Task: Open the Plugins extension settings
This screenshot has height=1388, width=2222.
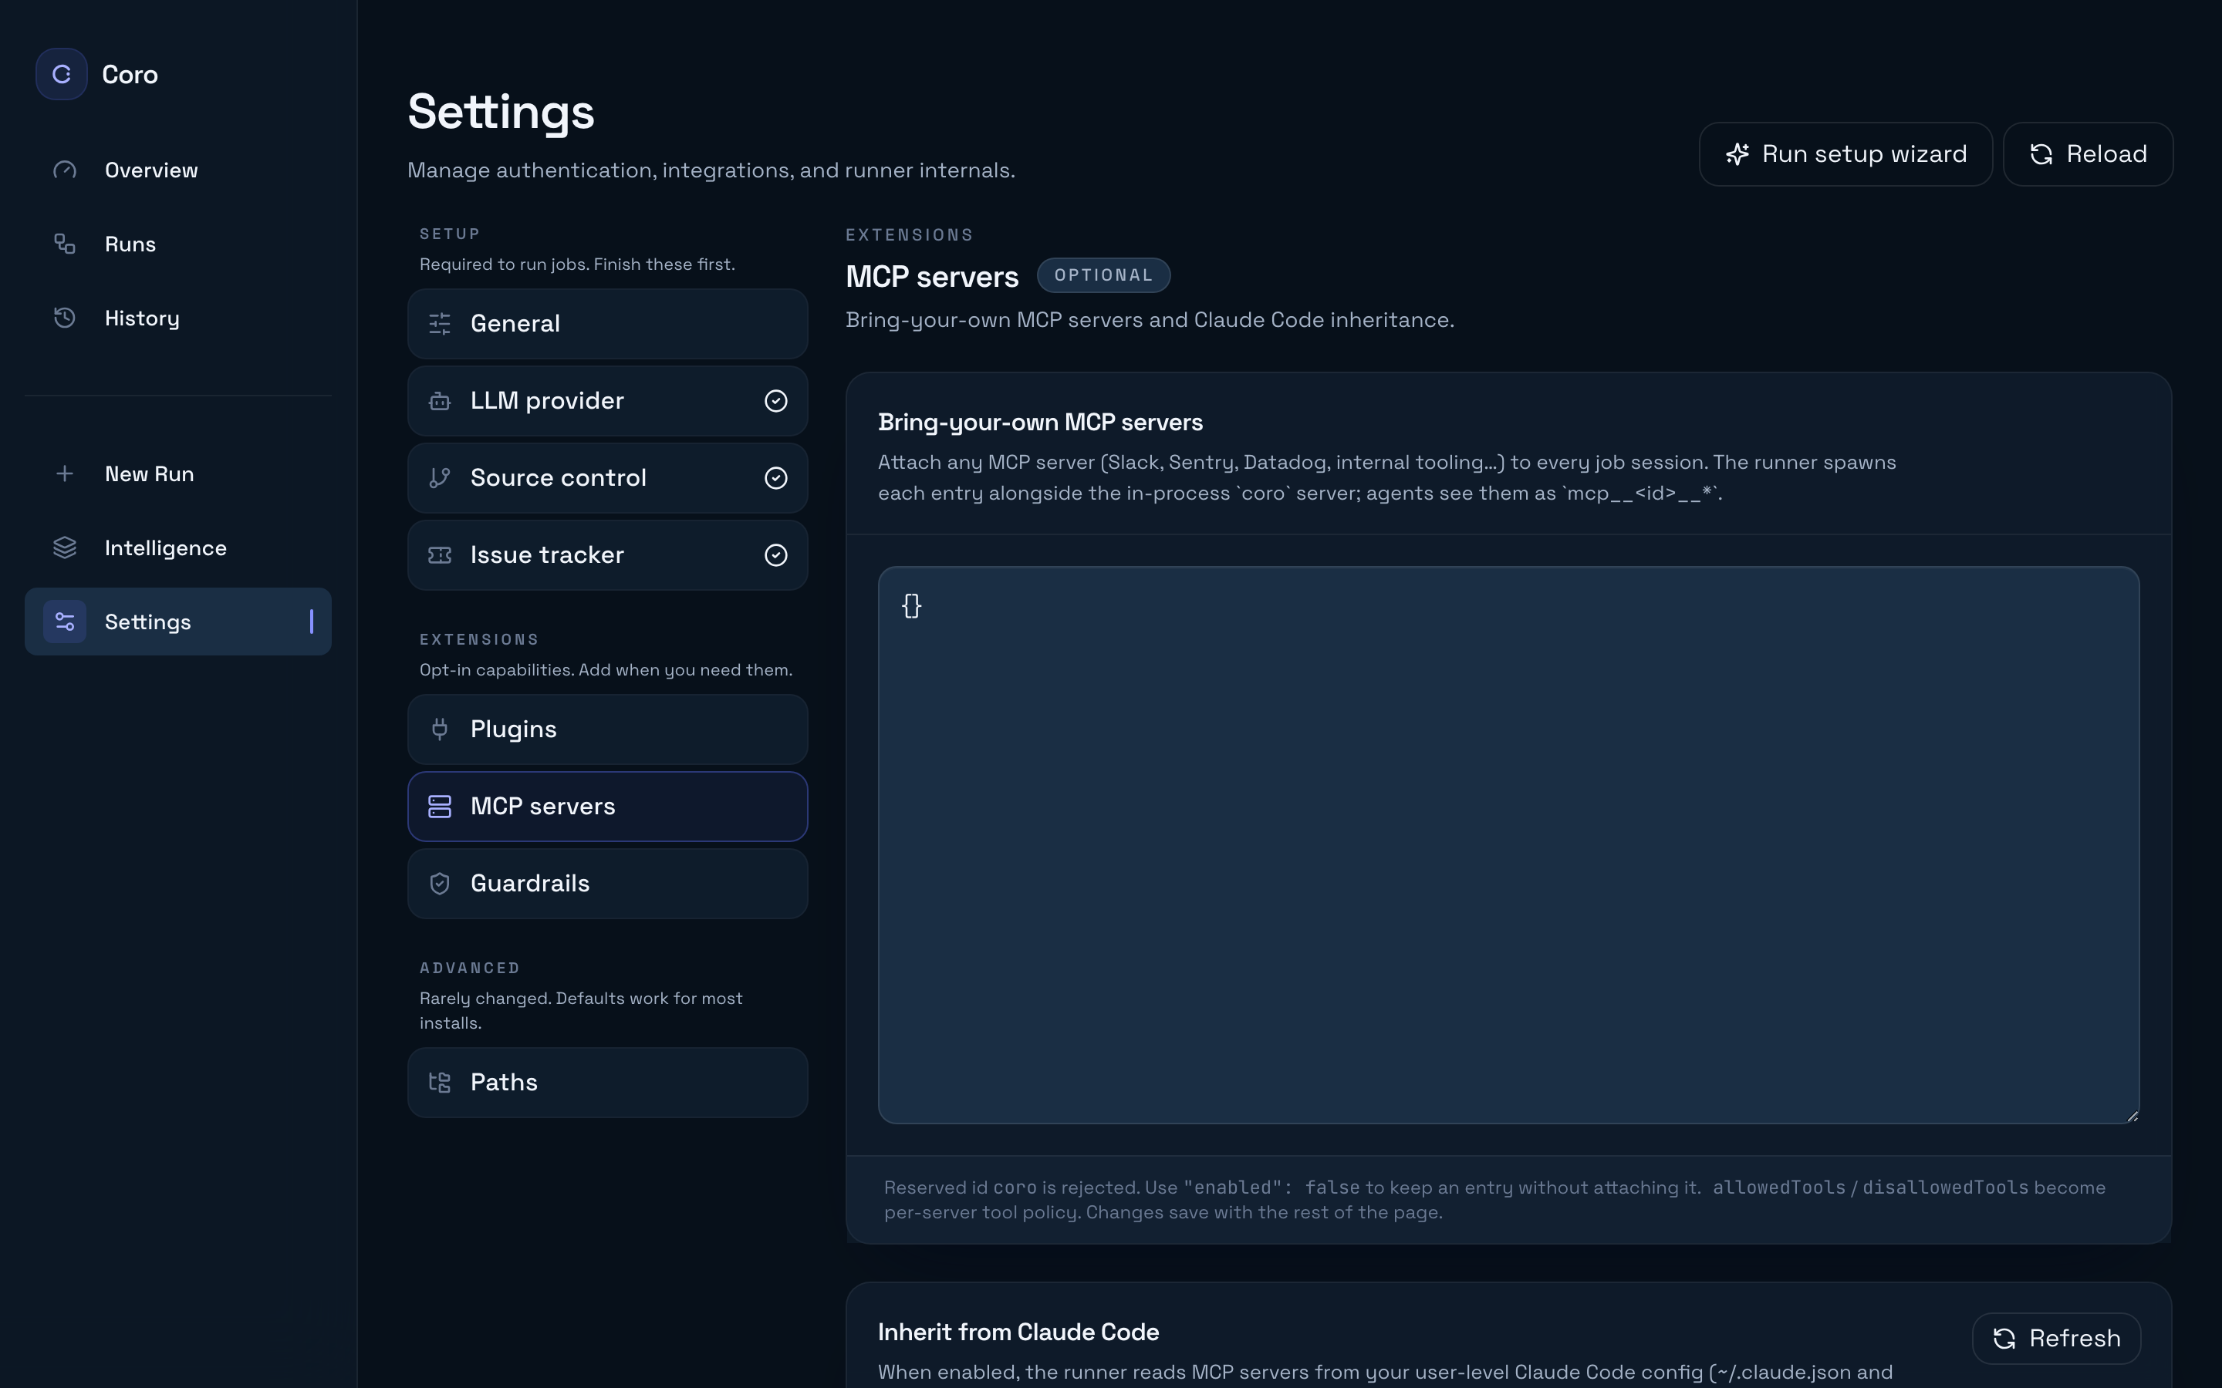Action: [x=608, y=729]
